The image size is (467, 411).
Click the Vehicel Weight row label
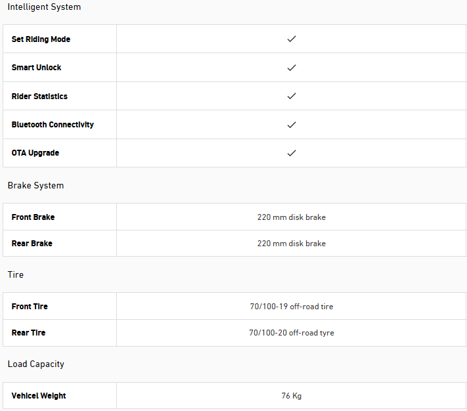coord(39,396)
